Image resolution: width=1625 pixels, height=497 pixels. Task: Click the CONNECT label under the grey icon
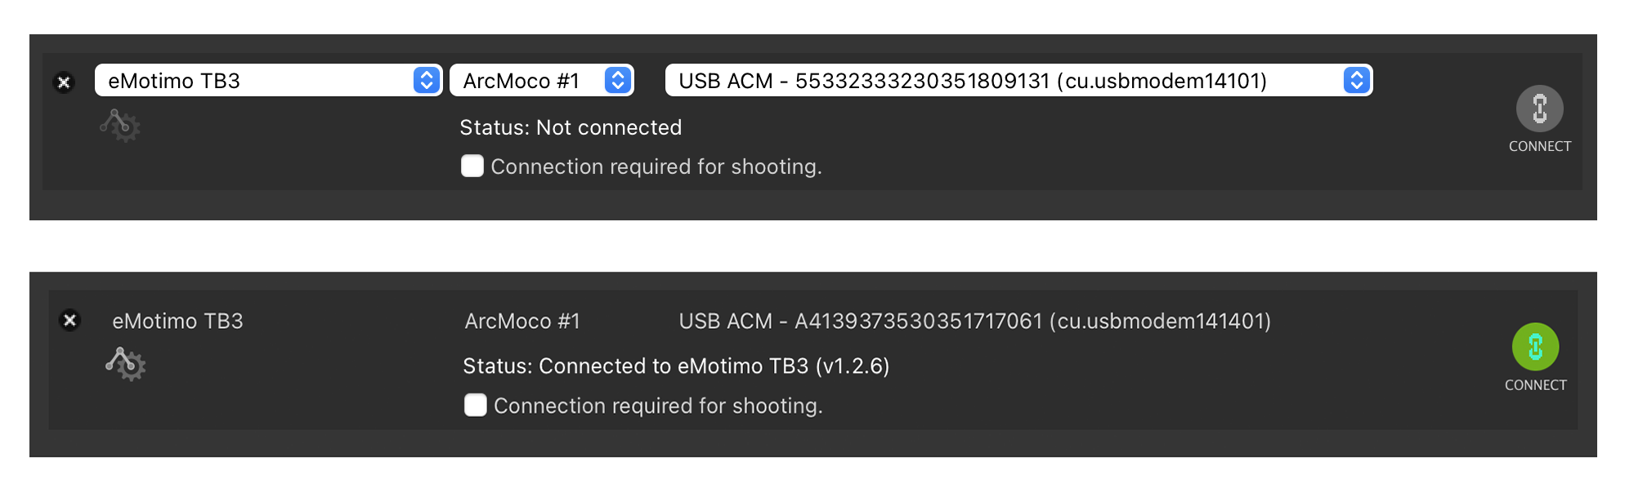[1539, 147]
